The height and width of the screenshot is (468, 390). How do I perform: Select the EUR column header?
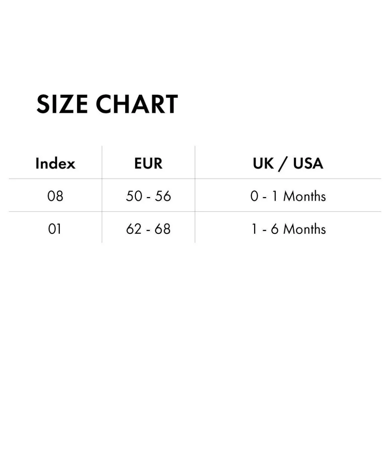tap(148, 163)
